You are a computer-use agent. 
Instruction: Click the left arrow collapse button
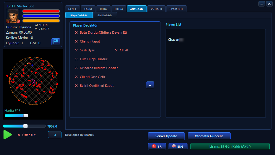55,135
